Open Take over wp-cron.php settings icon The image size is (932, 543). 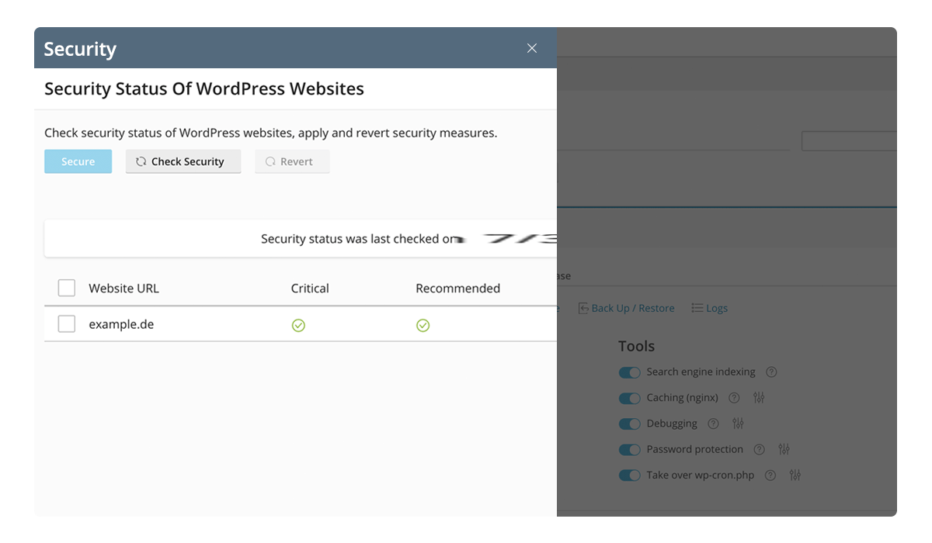pyautogui.click(x=795, y=475)
